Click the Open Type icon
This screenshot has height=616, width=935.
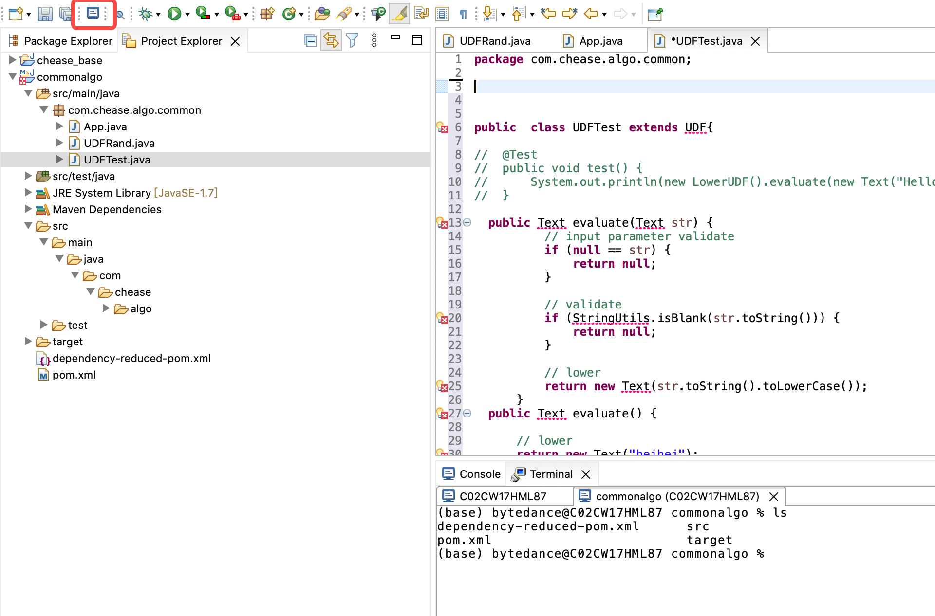tap(321, 14)
